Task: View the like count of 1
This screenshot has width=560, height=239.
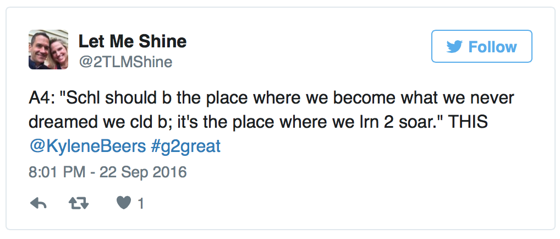Action: tap(141, 204)
